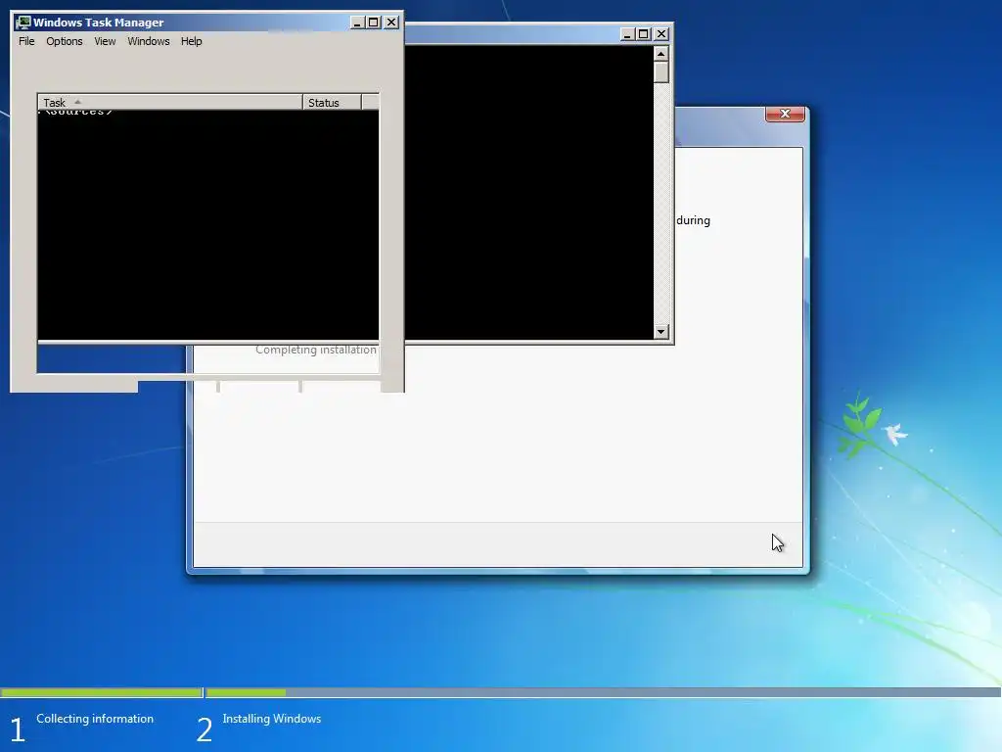Click the 'Completing installation' text
The image size is (1002, 752).
click(x=316, y=350)
